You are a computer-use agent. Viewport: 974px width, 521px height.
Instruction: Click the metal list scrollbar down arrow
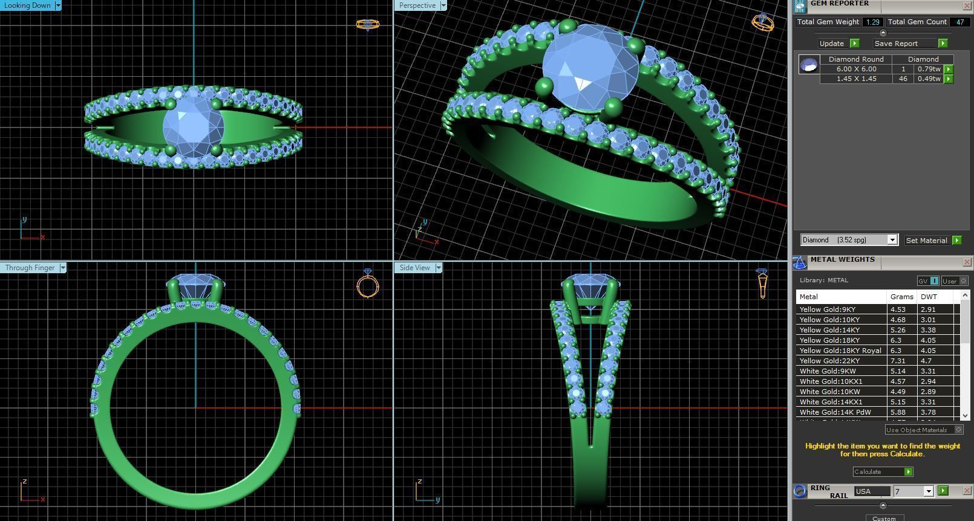pos(965,416)
